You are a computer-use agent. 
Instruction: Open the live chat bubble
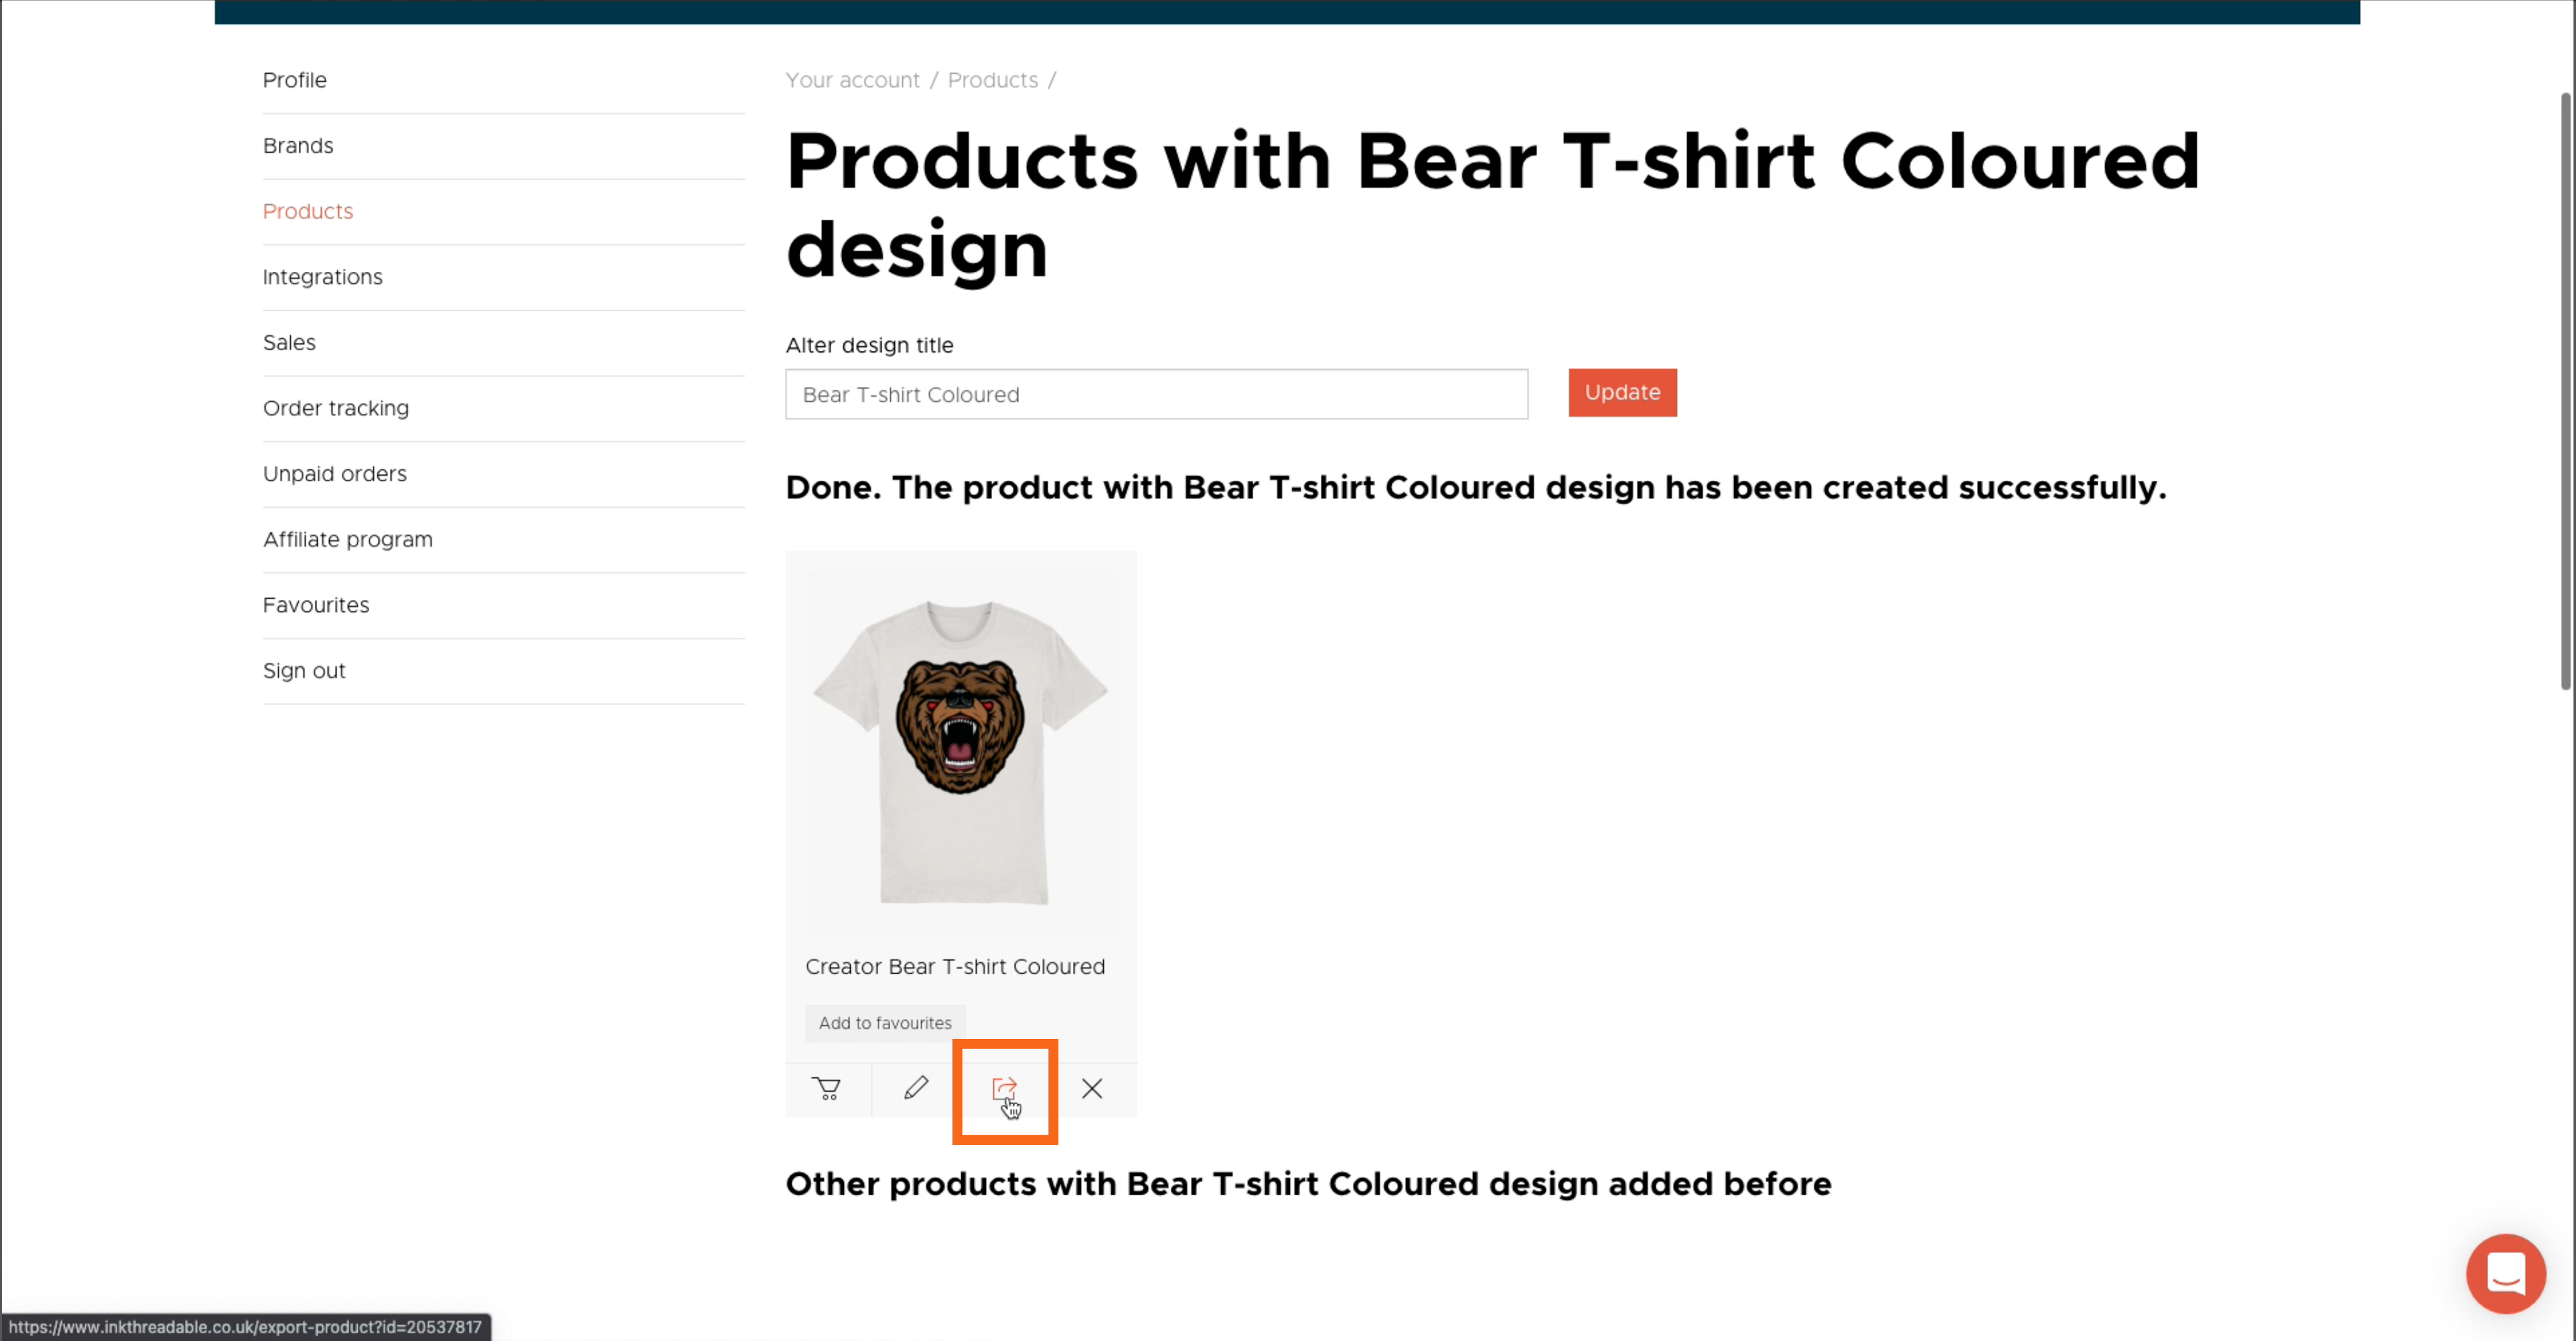(2505, 1273)
